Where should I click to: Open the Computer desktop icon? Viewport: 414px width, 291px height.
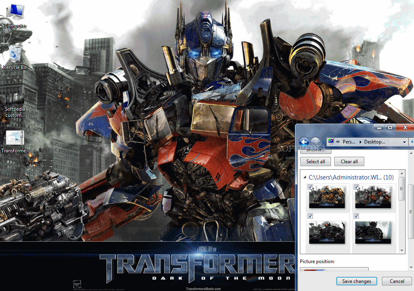tap(15, 16)
